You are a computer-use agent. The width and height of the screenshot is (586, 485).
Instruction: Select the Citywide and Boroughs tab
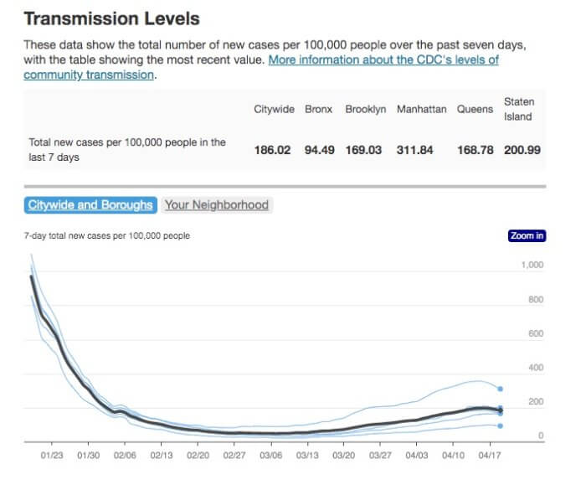click(x=90, y=204)
